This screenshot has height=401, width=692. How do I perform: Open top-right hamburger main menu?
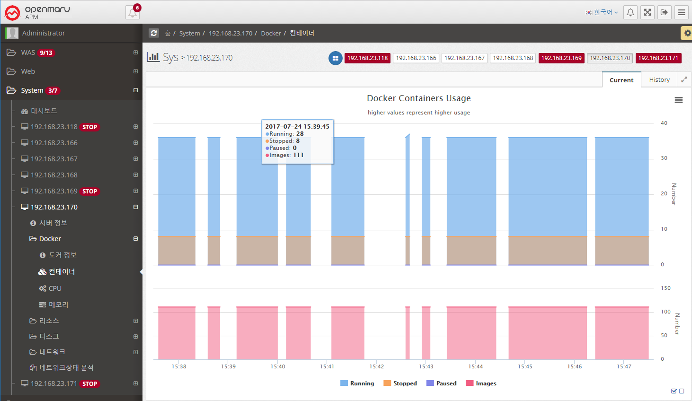(x=682, y=12)
